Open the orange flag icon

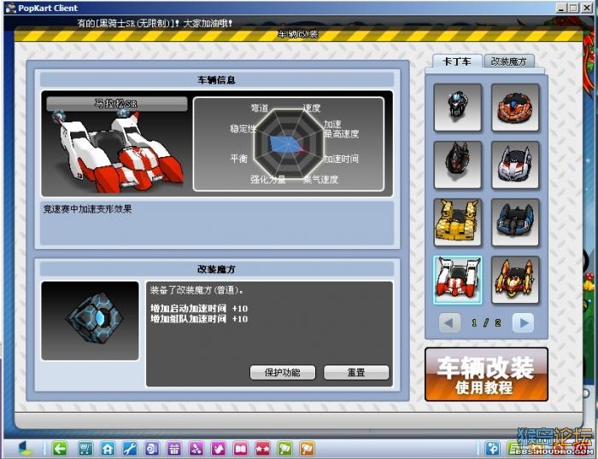pyautogui.click(x=307, y=449)
